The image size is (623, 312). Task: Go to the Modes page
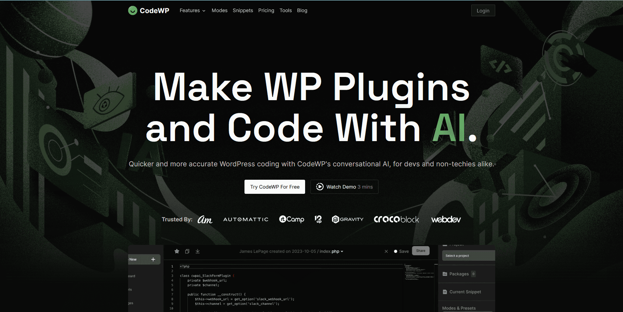(x=219, y=10)
